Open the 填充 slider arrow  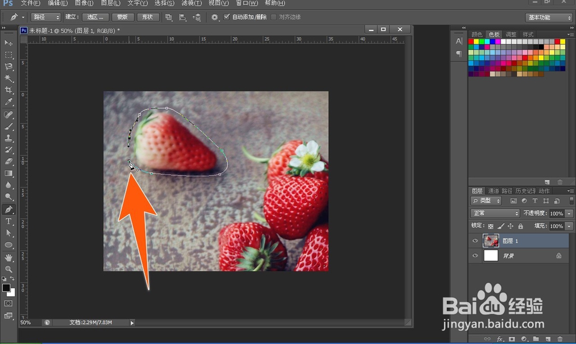coord(570,226)
